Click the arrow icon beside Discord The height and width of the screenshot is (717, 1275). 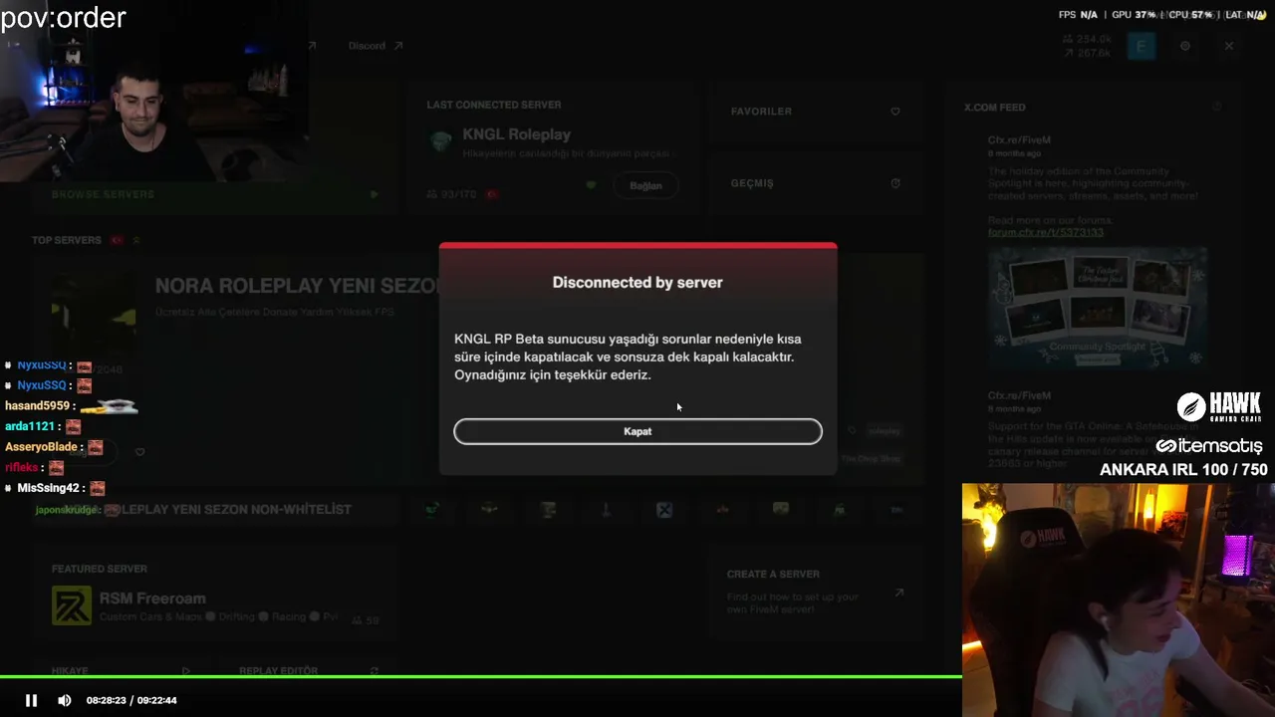(x=398, y=46)
